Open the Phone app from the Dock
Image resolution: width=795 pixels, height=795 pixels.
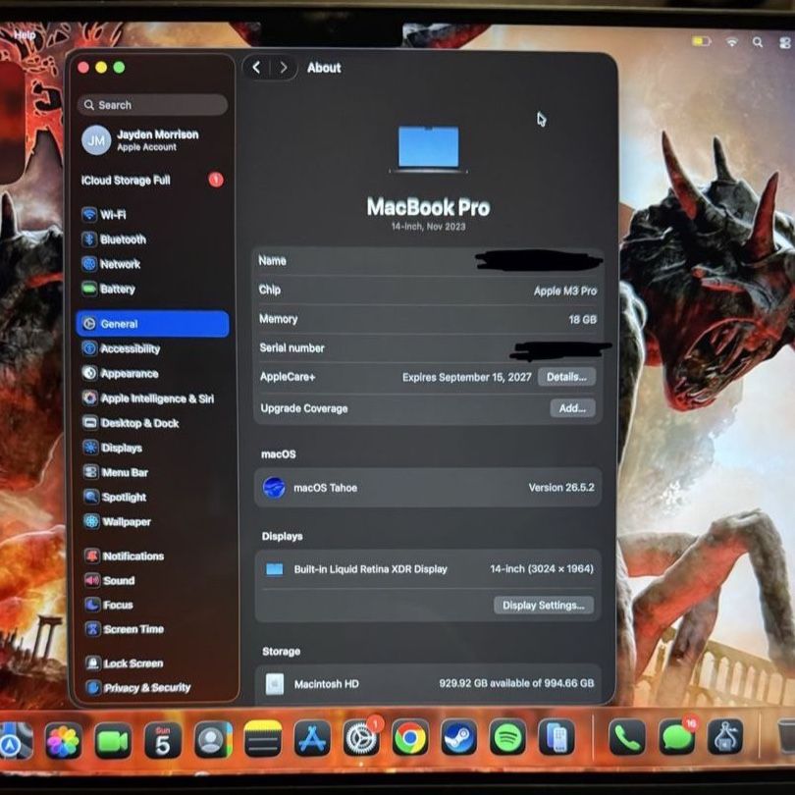(626, 737)
